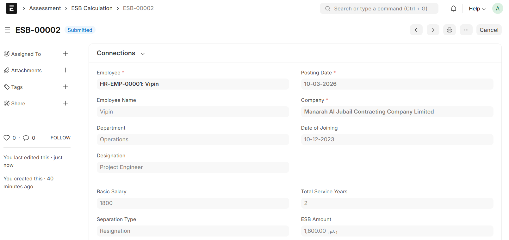This screenshot has width=509, height=240.
Task: Click the ERPNext home logo icon
Action: point(11,9)
